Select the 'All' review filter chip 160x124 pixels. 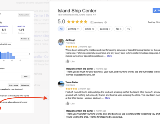61,29
